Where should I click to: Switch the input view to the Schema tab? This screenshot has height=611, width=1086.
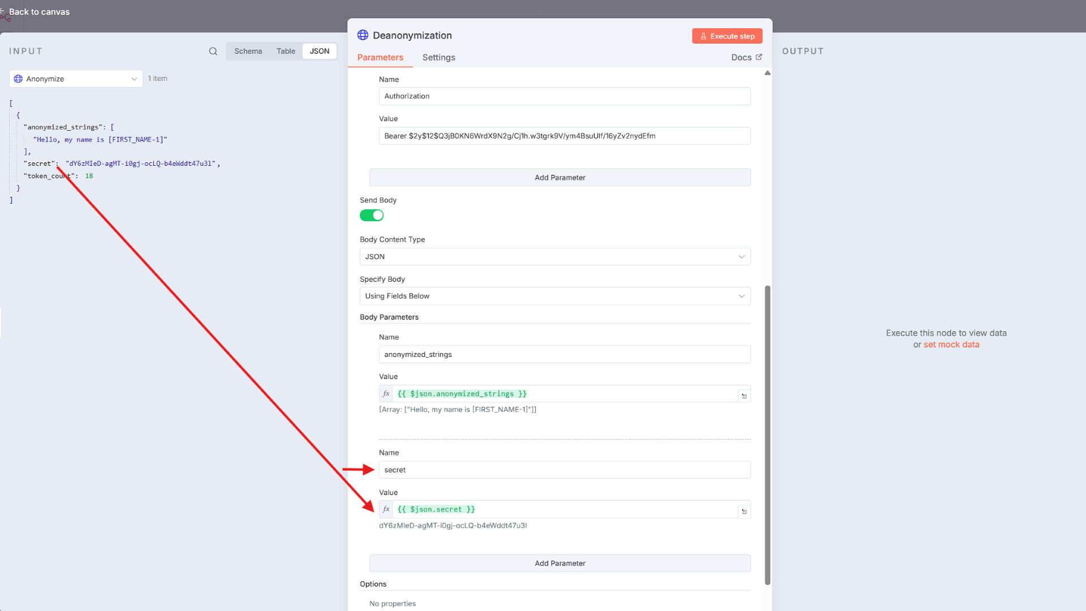(x=248, y=51)
